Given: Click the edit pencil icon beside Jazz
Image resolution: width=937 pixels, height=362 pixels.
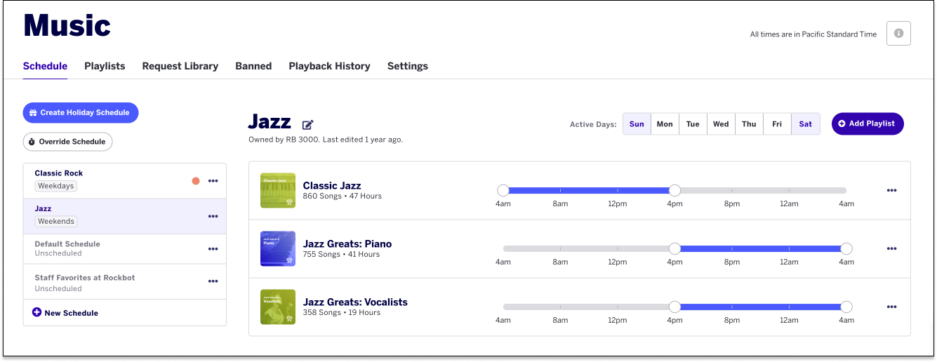Looking at the screenshot, I should pyautogui.click(x=307, y=125).
